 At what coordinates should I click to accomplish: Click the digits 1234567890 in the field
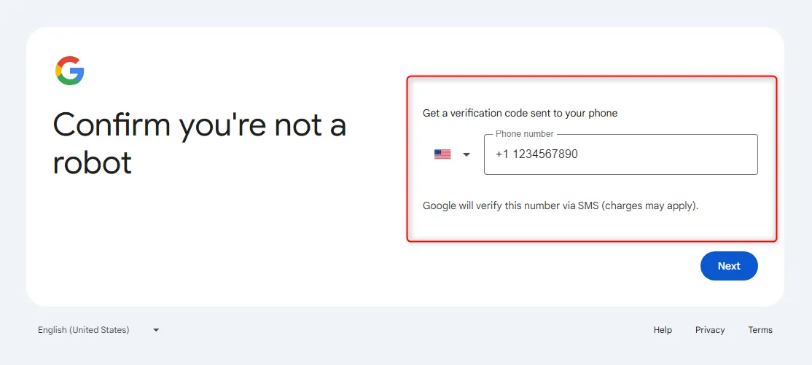pyautogui.click(x=545, y=154)
